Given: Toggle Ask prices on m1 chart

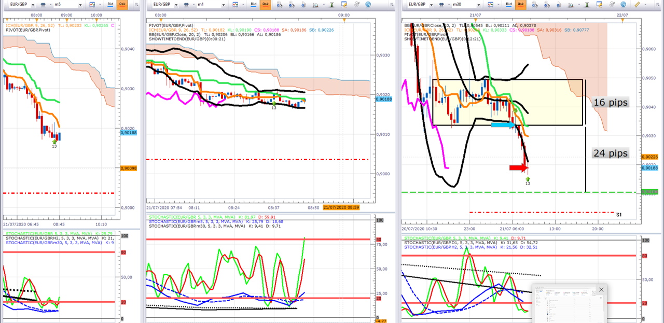Looking at the screenshot, I should point(266,4).
